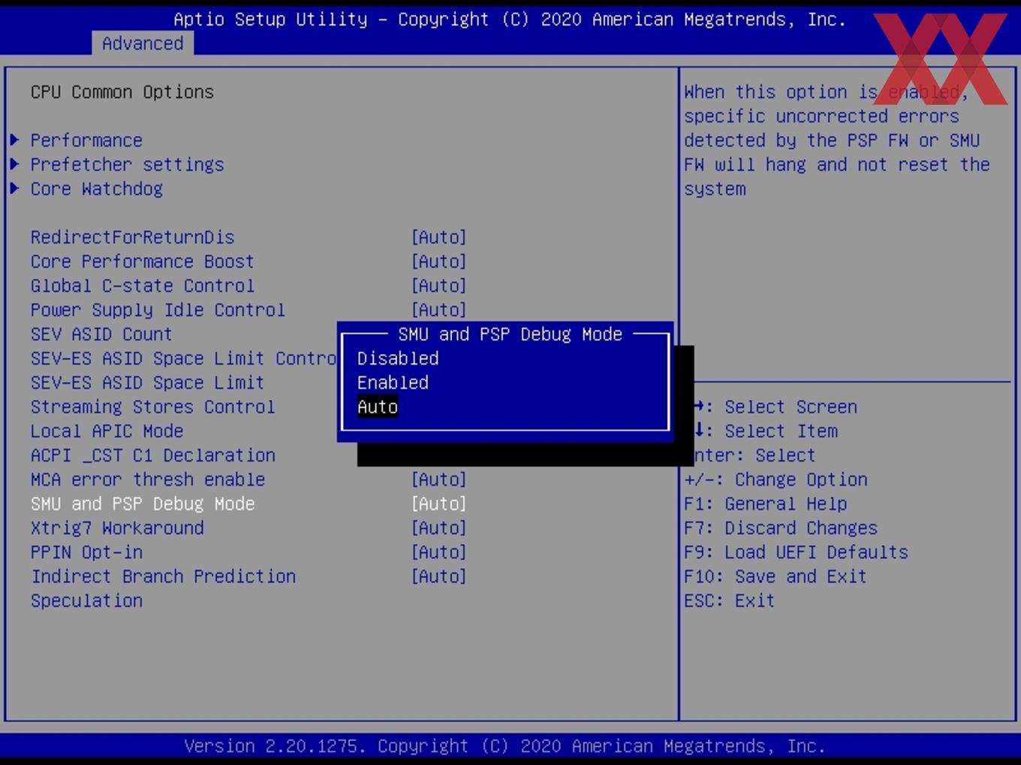Choose Disabled in debug mode popup
Screen dimensions: 1021x765
398,358
